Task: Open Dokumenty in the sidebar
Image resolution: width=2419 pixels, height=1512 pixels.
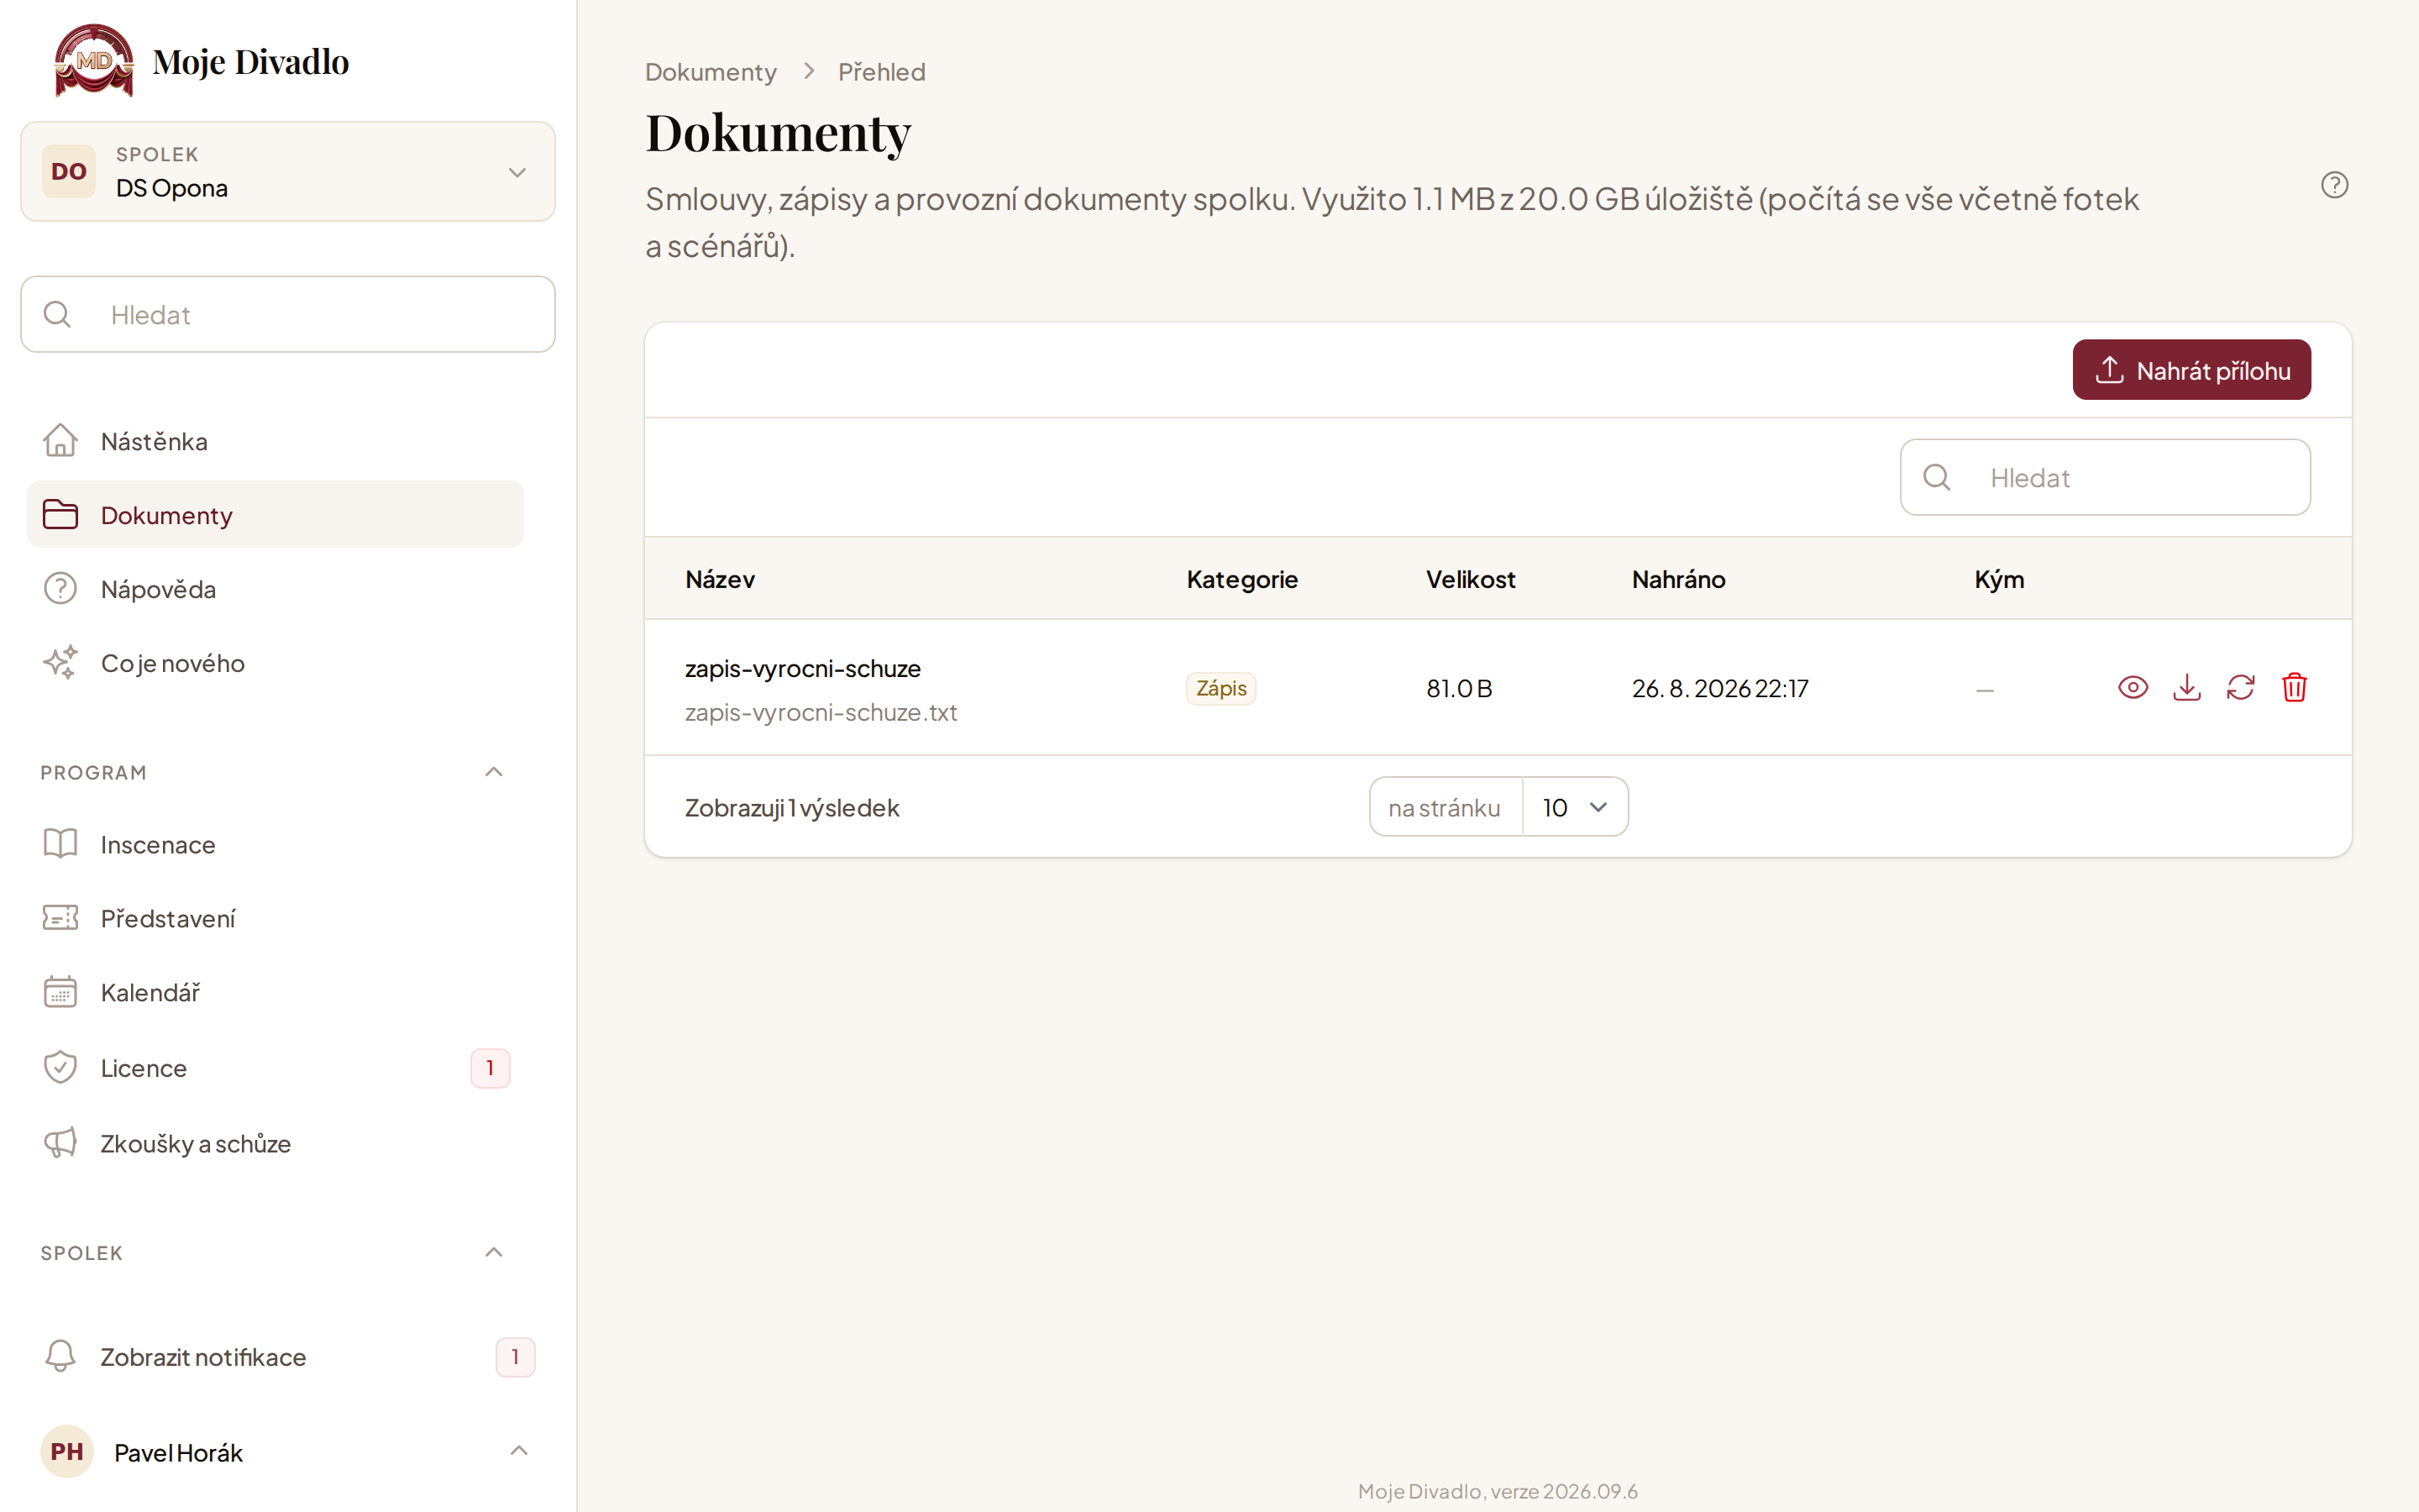Action: (275, 515)
